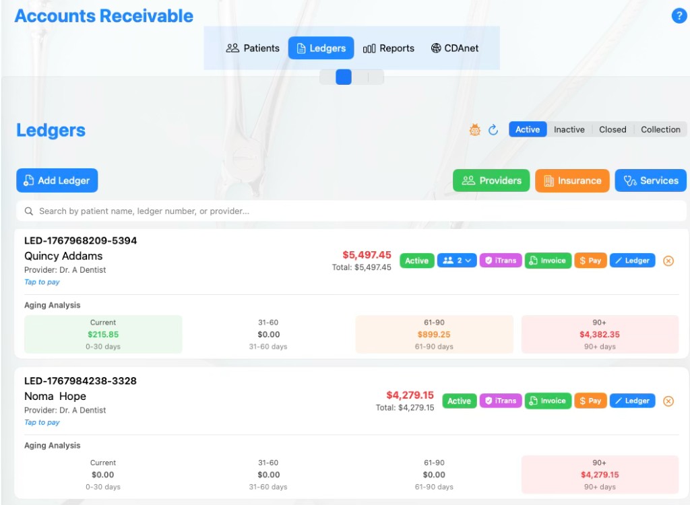Close Quincy Addams ledger with orange X

pos(668,261)
